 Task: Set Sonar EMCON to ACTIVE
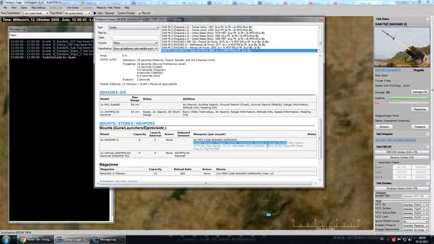tap(401, 172)
